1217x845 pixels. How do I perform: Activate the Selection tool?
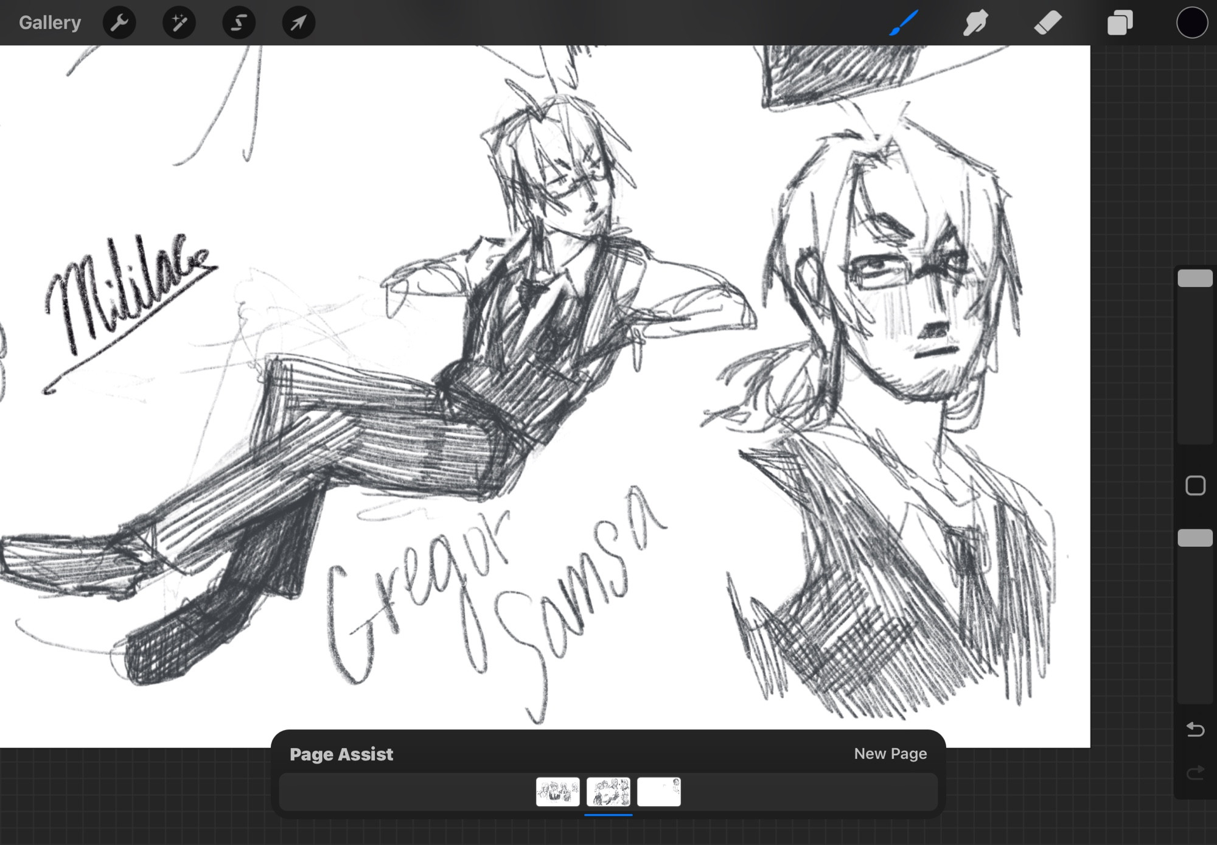239,23
